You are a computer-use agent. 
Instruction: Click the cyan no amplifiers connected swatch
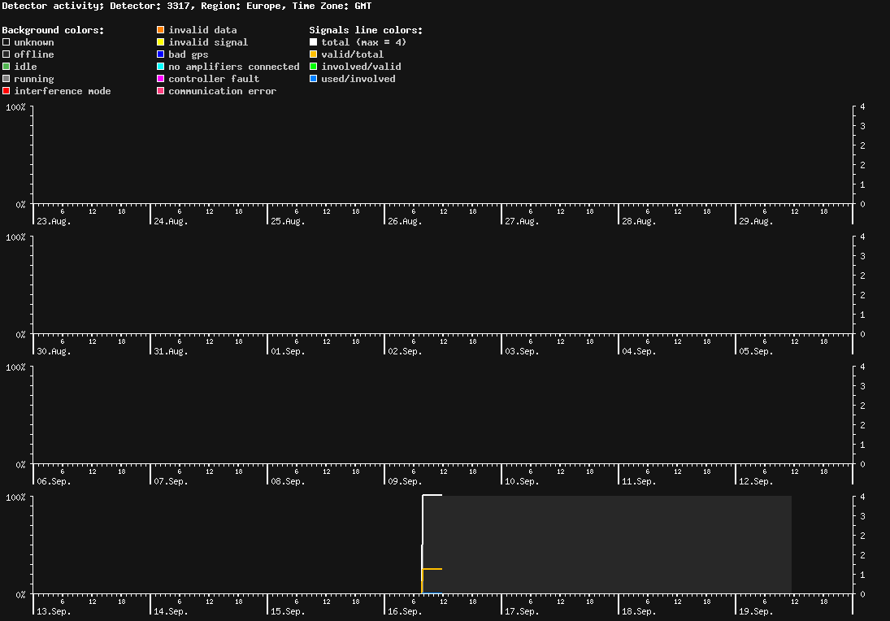click(x=161, y=67)
